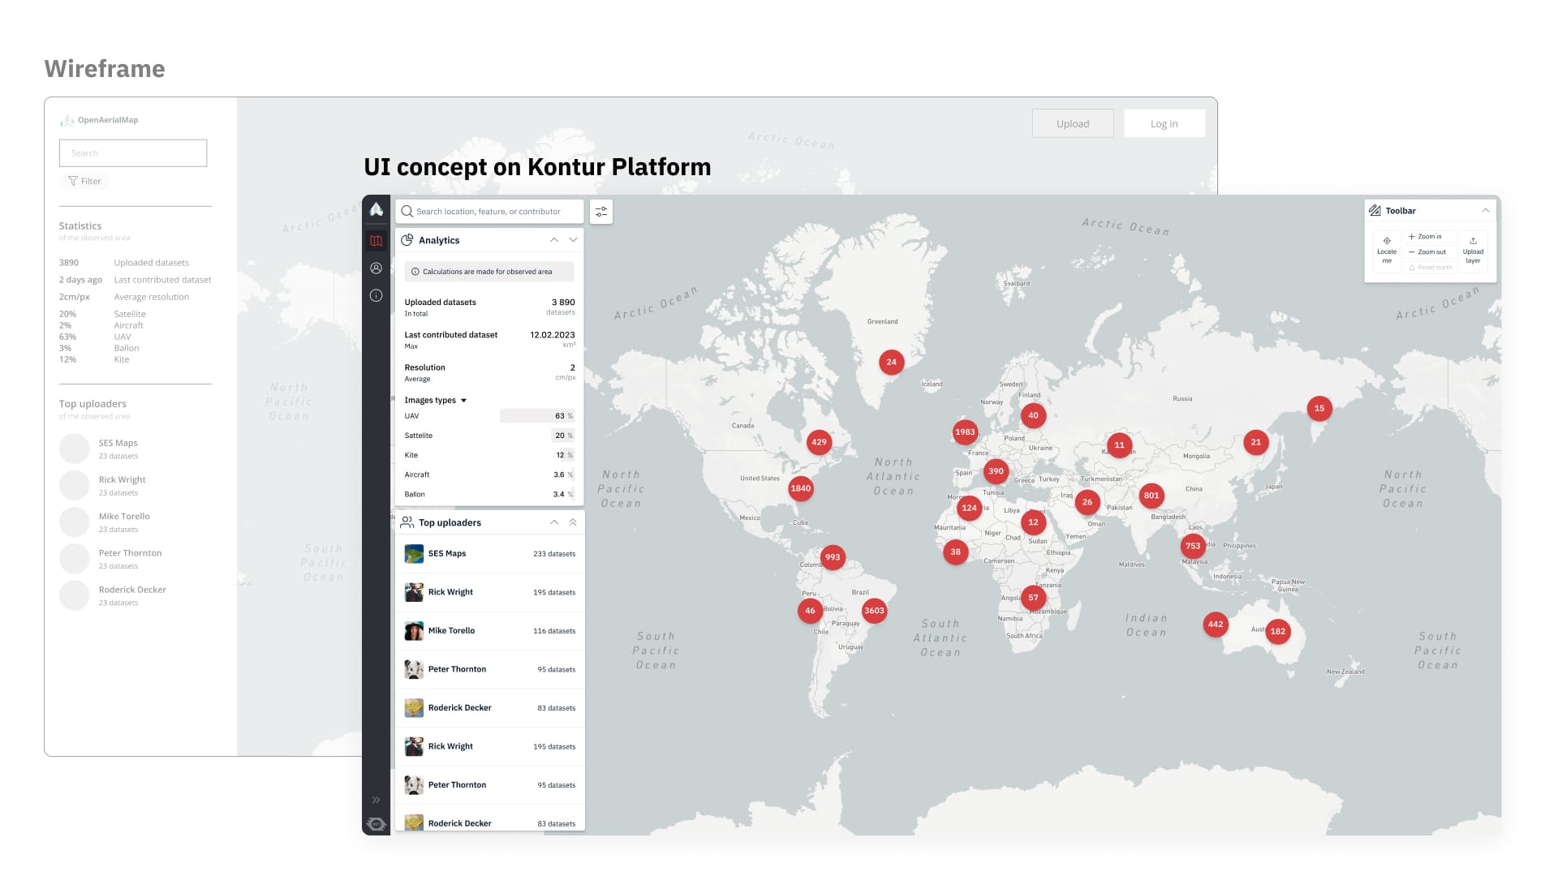
Task: Open the filter settings icon beside the search bar
Action: click(x=601, y=211)
